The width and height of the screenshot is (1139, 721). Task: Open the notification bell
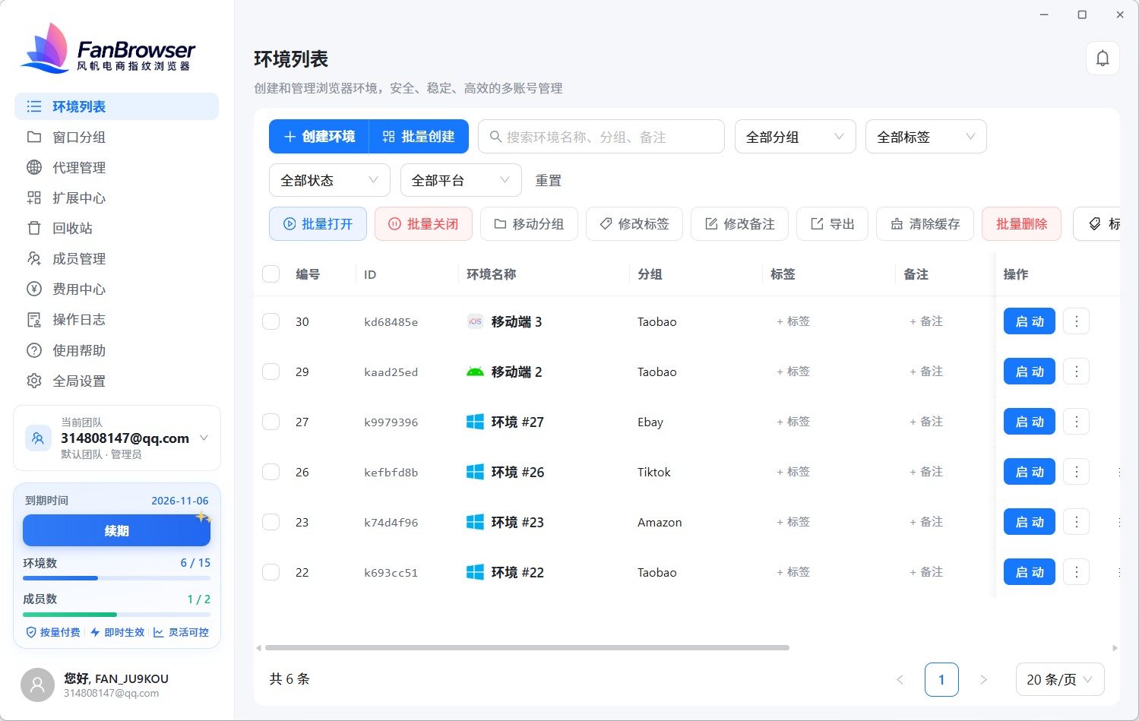(1103, 58)
